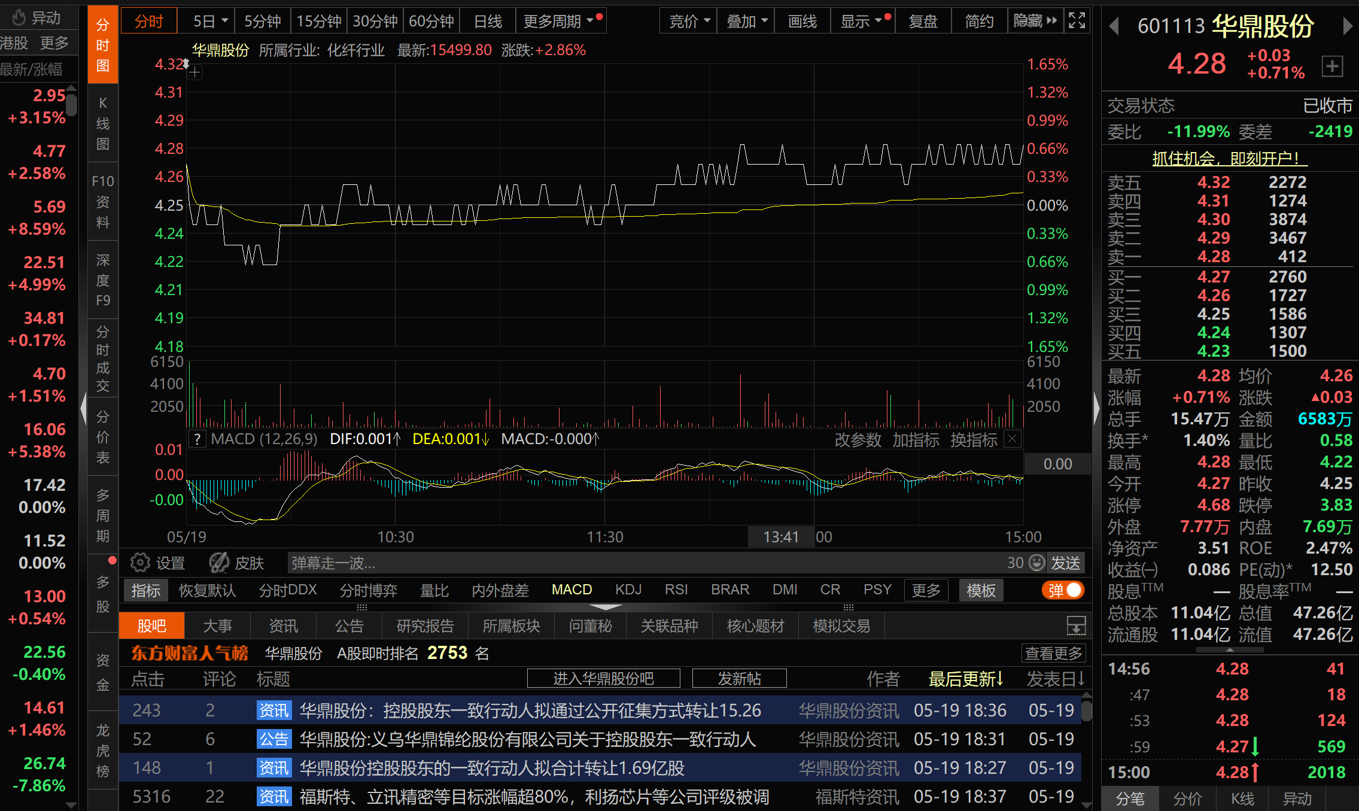
Task: Click the 弹幕走一波 input field
Action: tap(646, 563)
